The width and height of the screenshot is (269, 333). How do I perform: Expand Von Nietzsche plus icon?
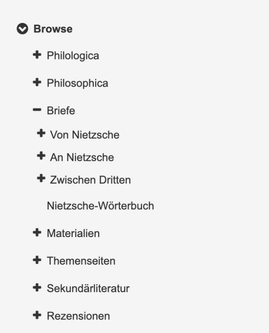pos(41,133)
